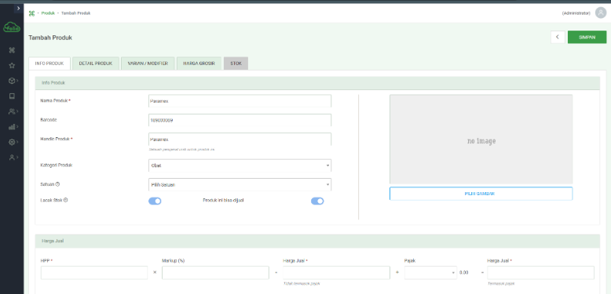
Task: Click the first Harga Jual input field
Action: (x=336, y=273)
